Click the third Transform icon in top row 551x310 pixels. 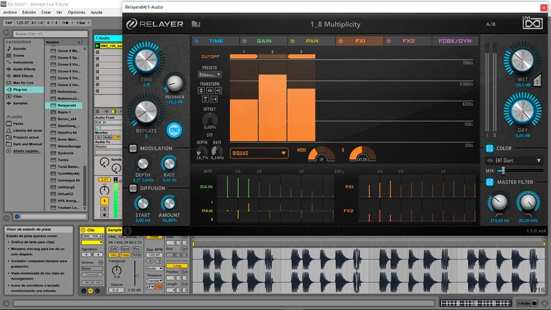point(218,90)
